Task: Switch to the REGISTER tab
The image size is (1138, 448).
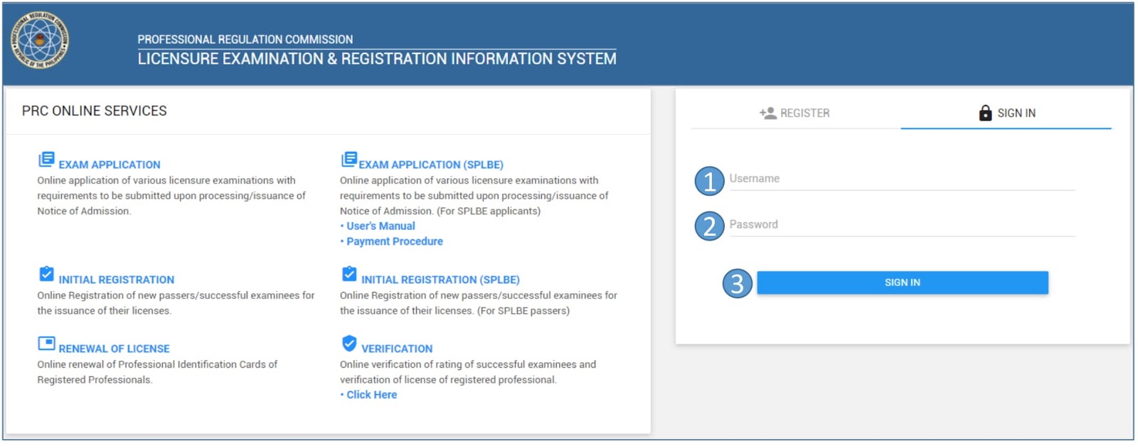Action: pos(795,113)
